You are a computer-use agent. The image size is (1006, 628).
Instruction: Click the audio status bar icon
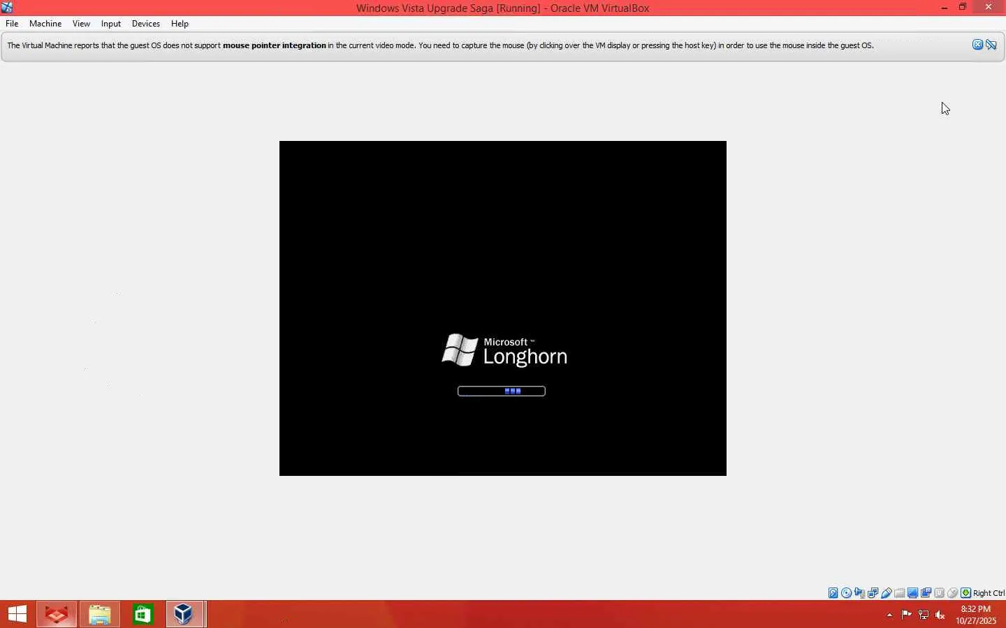pyautogui.click(x=860, y=593)
